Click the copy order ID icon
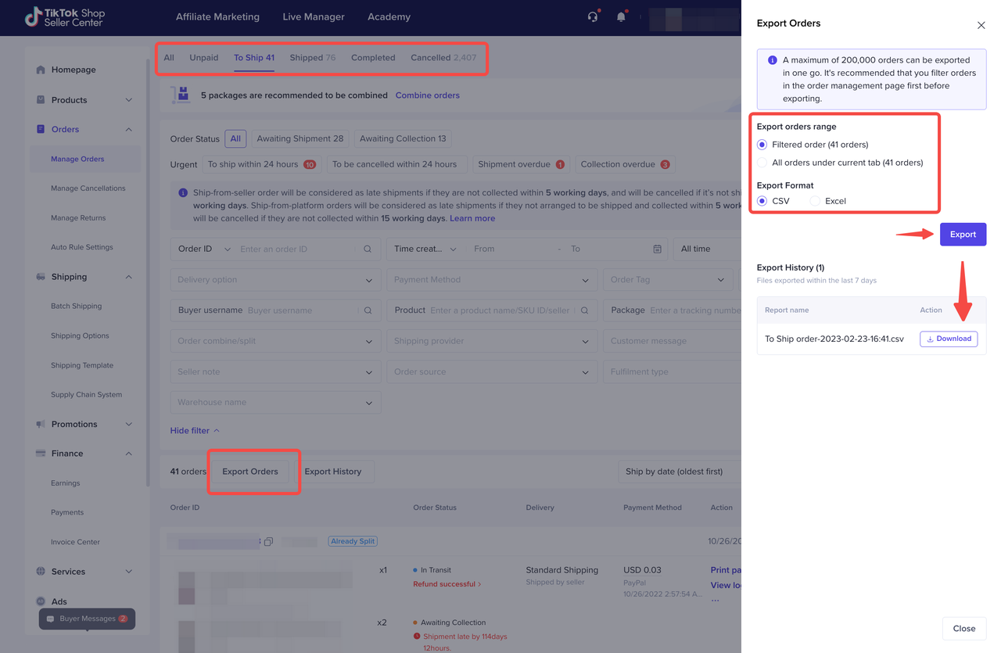 (x=268, y=541)
